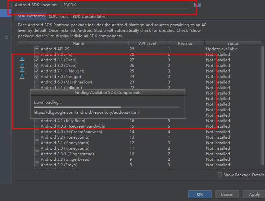Click the download progress bar
This screenshot has width=265, height=201.
pyautogui.click(x=107, y=107)
